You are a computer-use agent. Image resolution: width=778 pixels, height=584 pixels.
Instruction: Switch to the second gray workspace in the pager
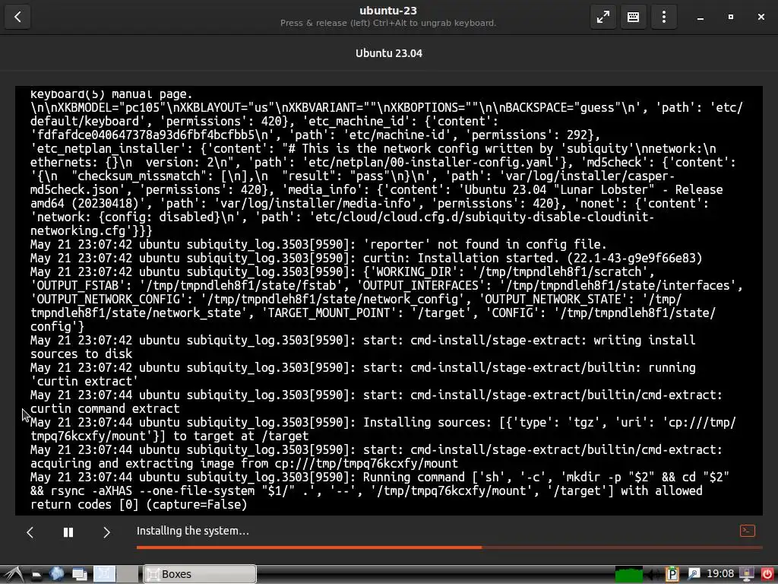coord(128,574)
